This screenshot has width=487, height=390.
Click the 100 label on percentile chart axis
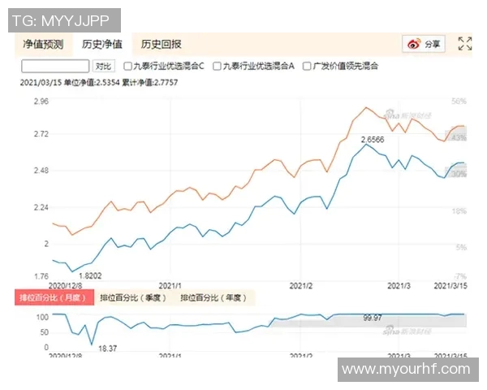click(x=42, y=317)
